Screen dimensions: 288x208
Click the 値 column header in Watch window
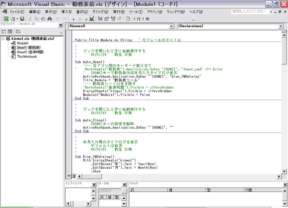pos(187,190)
